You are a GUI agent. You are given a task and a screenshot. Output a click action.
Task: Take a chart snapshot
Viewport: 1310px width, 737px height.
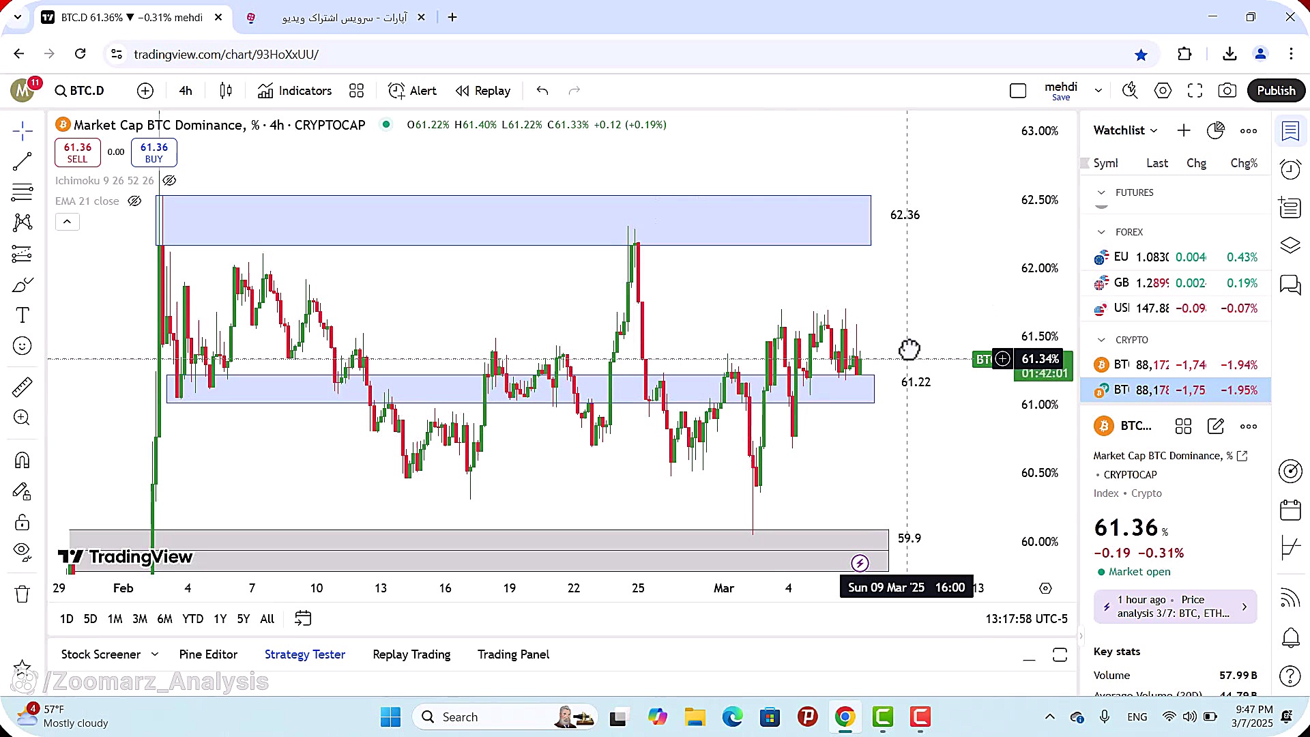pyautogui.click(x=1227, y=91)
